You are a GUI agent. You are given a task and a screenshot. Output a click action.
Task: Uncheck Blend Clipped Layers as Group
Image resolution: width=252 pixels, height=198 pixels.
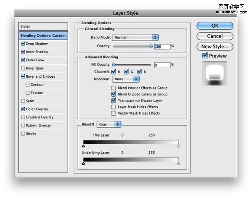pyautogui.click(x=113, y=94)
